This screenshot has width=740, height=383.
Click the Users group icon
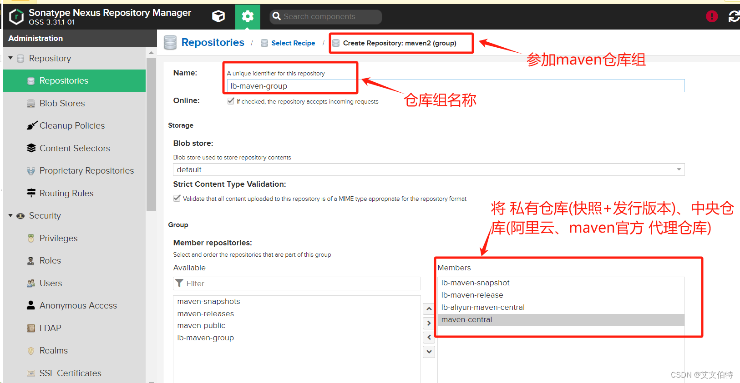[31, 283]
